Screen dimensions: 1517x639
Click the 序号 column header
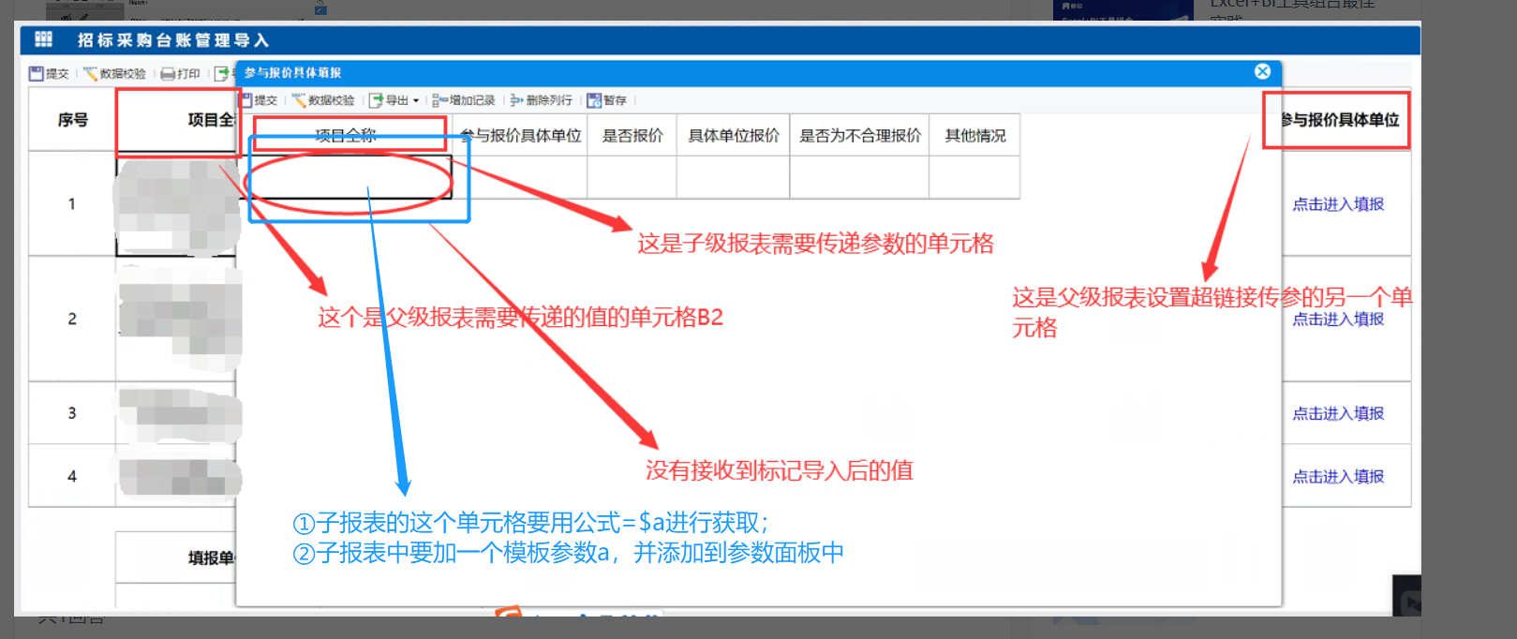[72, 120]
